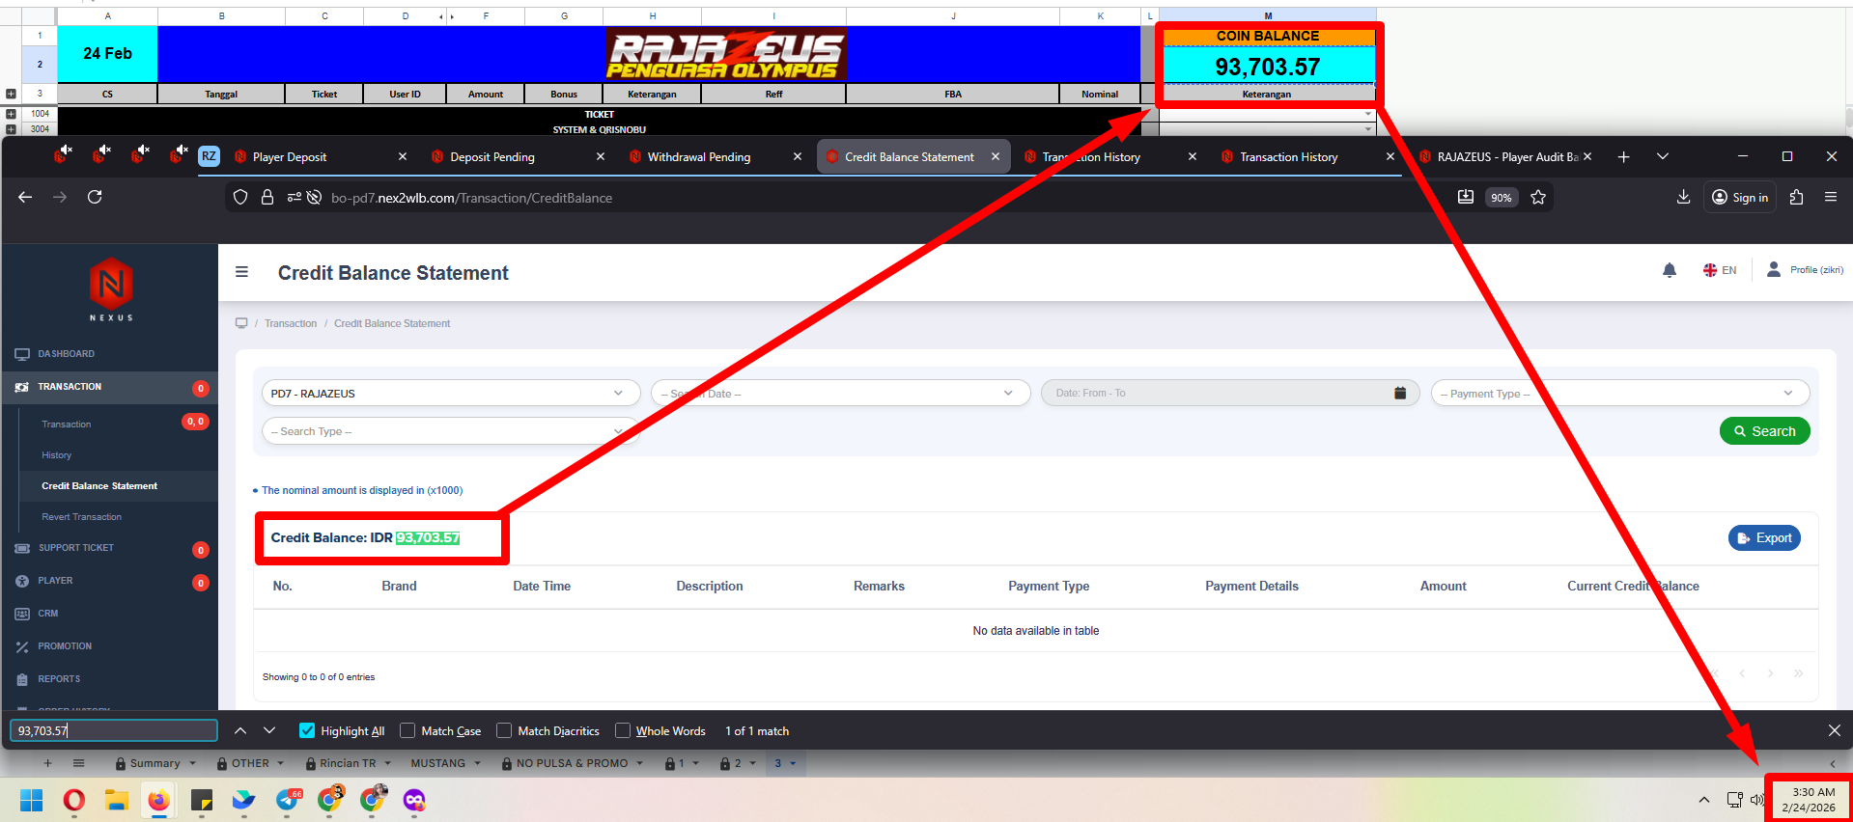Reload the Credit Balance page
This screenshot has width=1853, height=822.
95,197
